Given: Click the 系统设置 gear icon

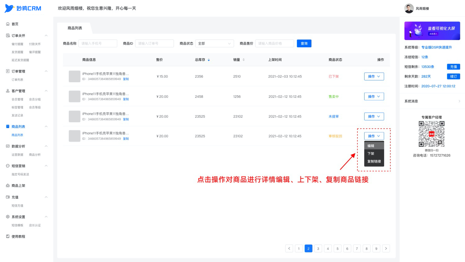Looking at the screenshot, I should point(8,217).
